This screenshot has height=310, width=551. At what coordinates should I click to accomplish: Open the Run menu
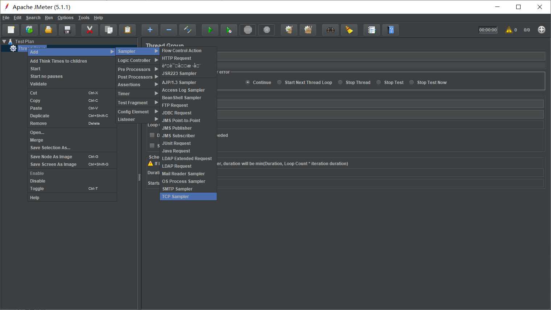pyautogui.click(x=49, y=18)
